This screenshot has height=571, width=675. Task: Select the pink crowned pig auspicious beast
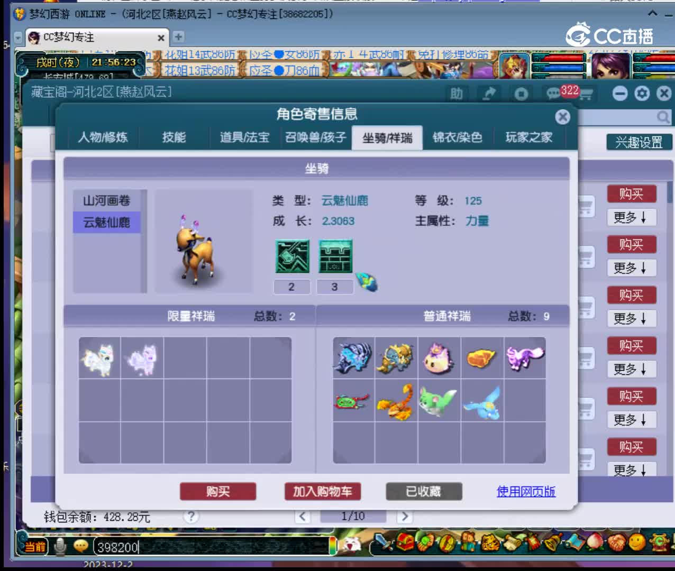click(439, 358)
